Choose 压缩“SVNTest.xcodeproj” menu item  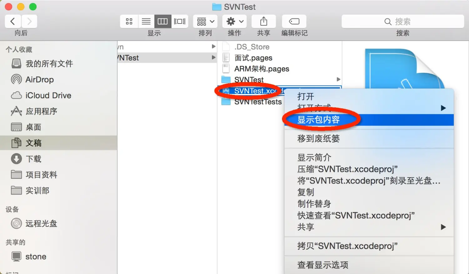coord(369,169)
